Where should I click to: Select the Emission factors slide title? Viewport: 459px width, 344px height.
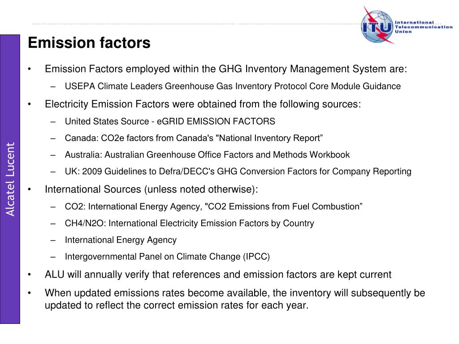pyautogui.click(x=89, y=43)
